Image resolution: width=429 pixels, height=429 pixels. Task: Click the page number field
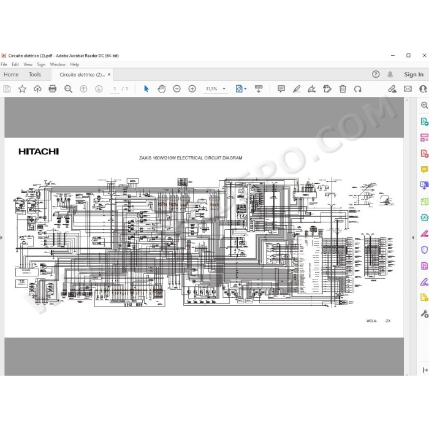115,89
